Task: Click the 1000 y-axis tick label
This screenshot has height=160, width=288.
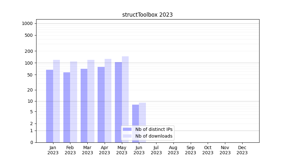Action: point(27,23)
